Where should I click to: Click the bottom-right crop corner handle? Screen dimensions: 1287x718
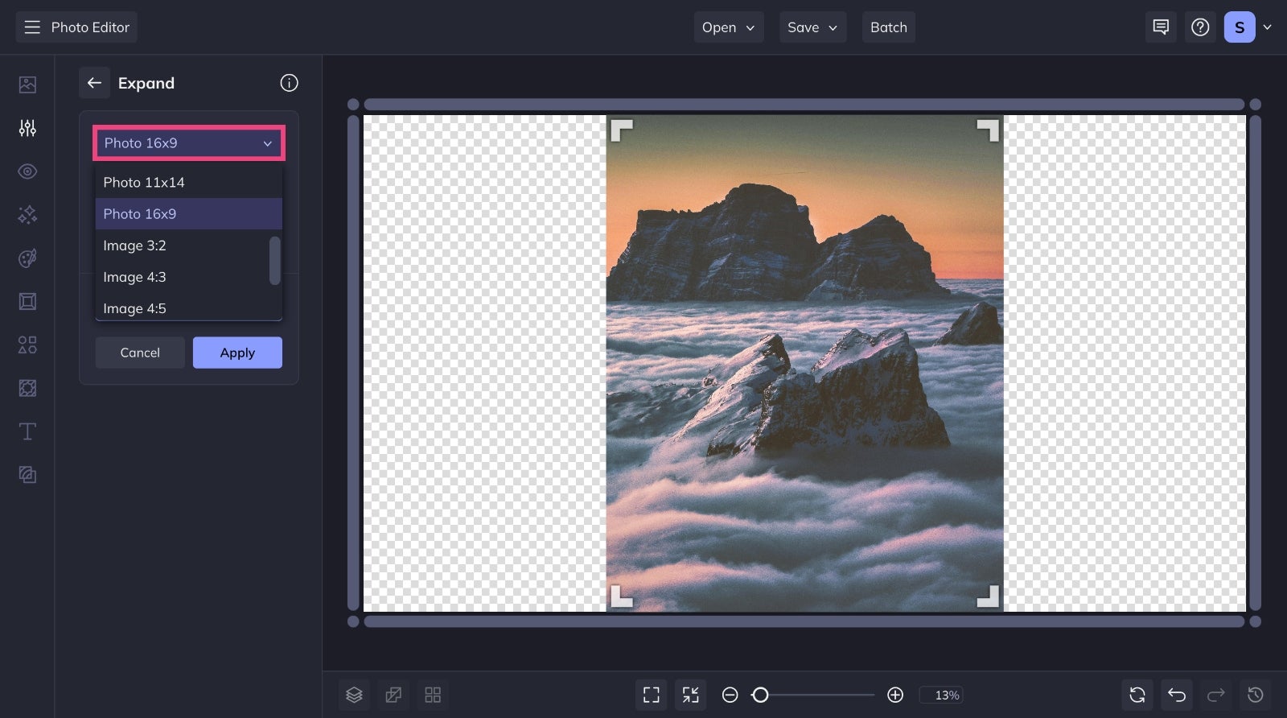[988, 596]
